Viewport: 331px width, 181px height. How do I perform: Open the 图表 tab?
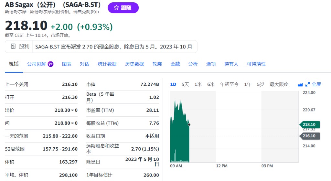tap(67, 64)
